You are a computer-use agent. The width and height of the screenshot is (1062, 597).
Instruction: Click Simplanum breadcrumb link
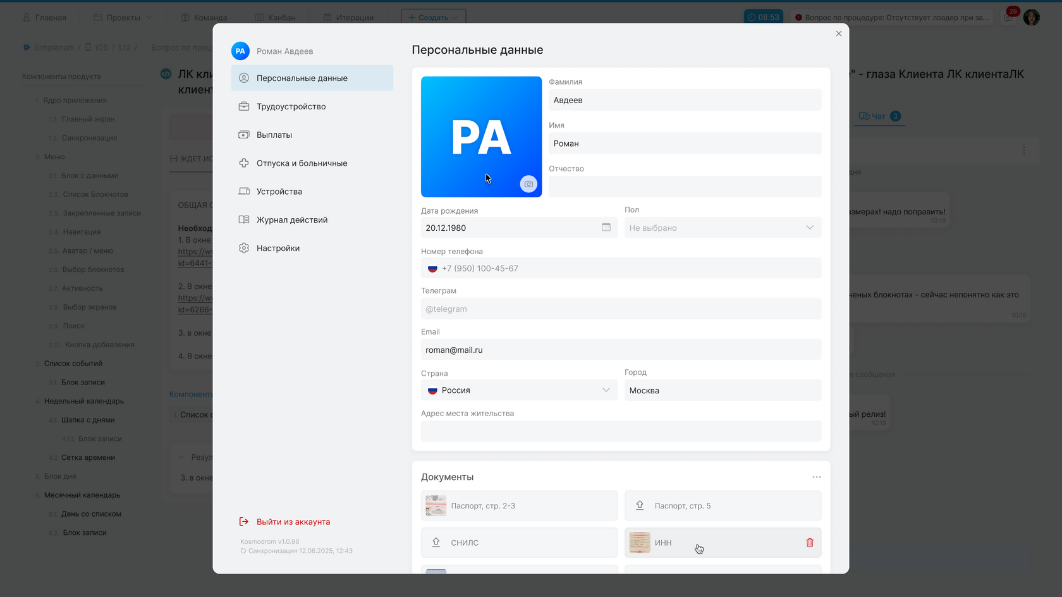point(54,47)
